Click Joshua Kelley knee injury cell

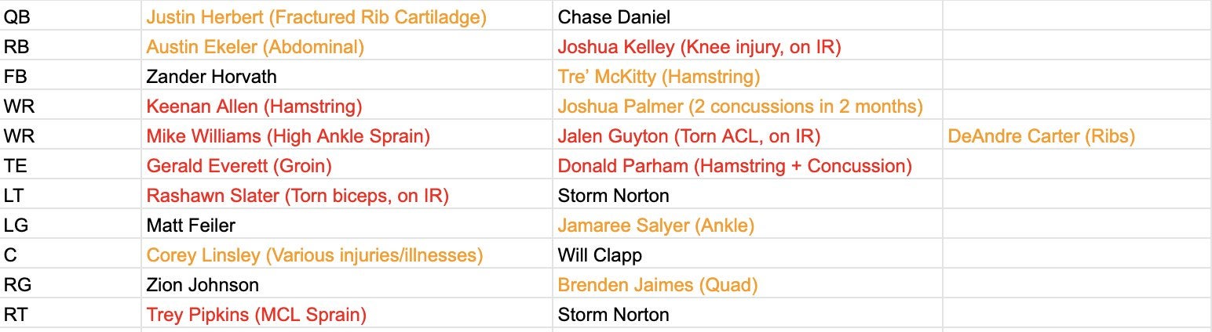pos(699,47)
